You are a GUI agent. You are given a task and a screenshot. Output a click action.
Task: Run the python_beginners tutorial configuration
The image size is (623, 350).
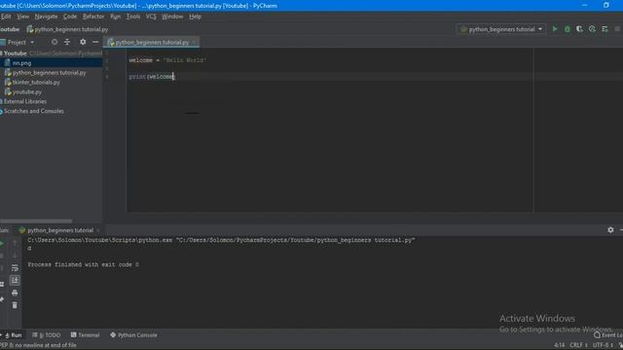click(555, 29)
